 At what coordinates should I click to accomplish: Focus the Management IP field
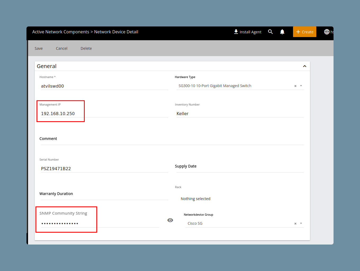(x=104, y=114)
